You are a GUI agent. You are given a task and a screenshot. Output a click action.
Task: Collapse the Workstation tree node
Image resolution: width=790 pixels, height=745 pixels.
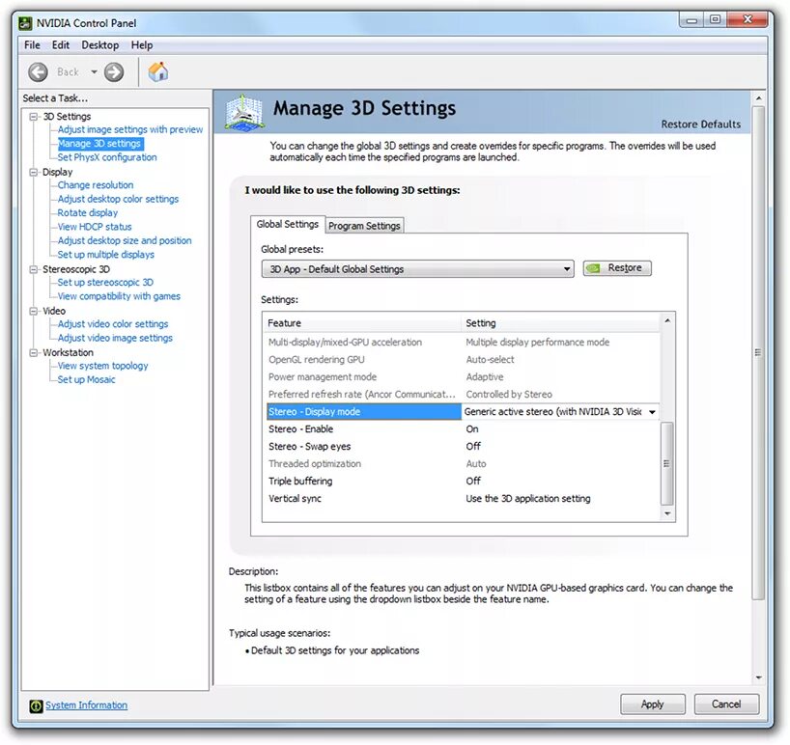tap(34, 353)
